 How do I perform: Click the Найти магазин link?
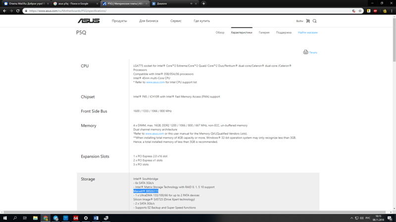tap(307, 33)
